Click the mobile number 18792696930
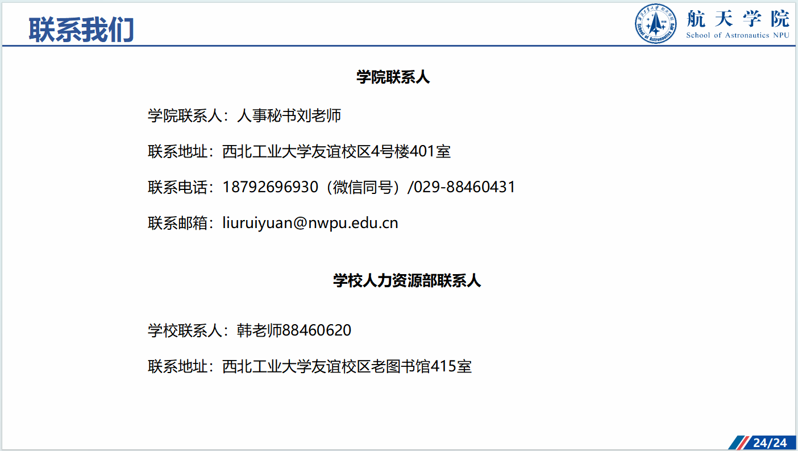This screenshot has width=798, height=451. 270,187
